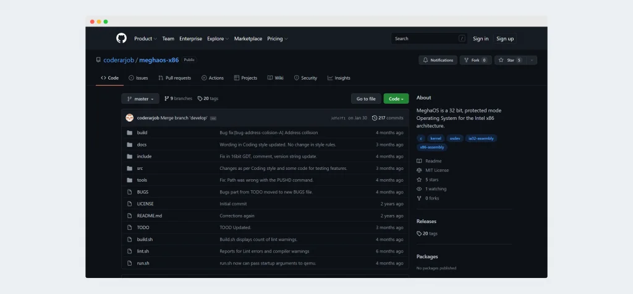The image size is (633, 294).
Task: Click the build folder icon
Action: (130, 133)
